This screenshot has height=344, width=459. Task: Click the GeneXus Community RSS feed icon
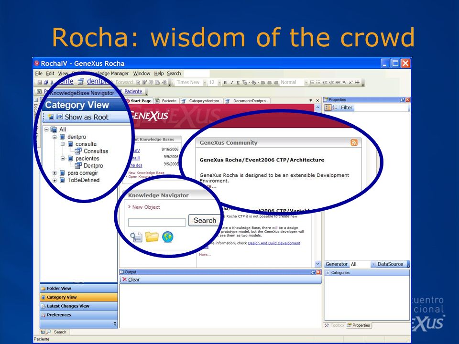354,142
